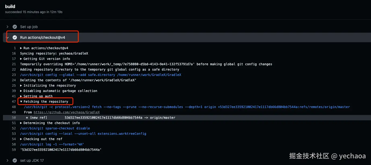
Task: Expand Checking out the ref group
Action: tap(21, 139)
